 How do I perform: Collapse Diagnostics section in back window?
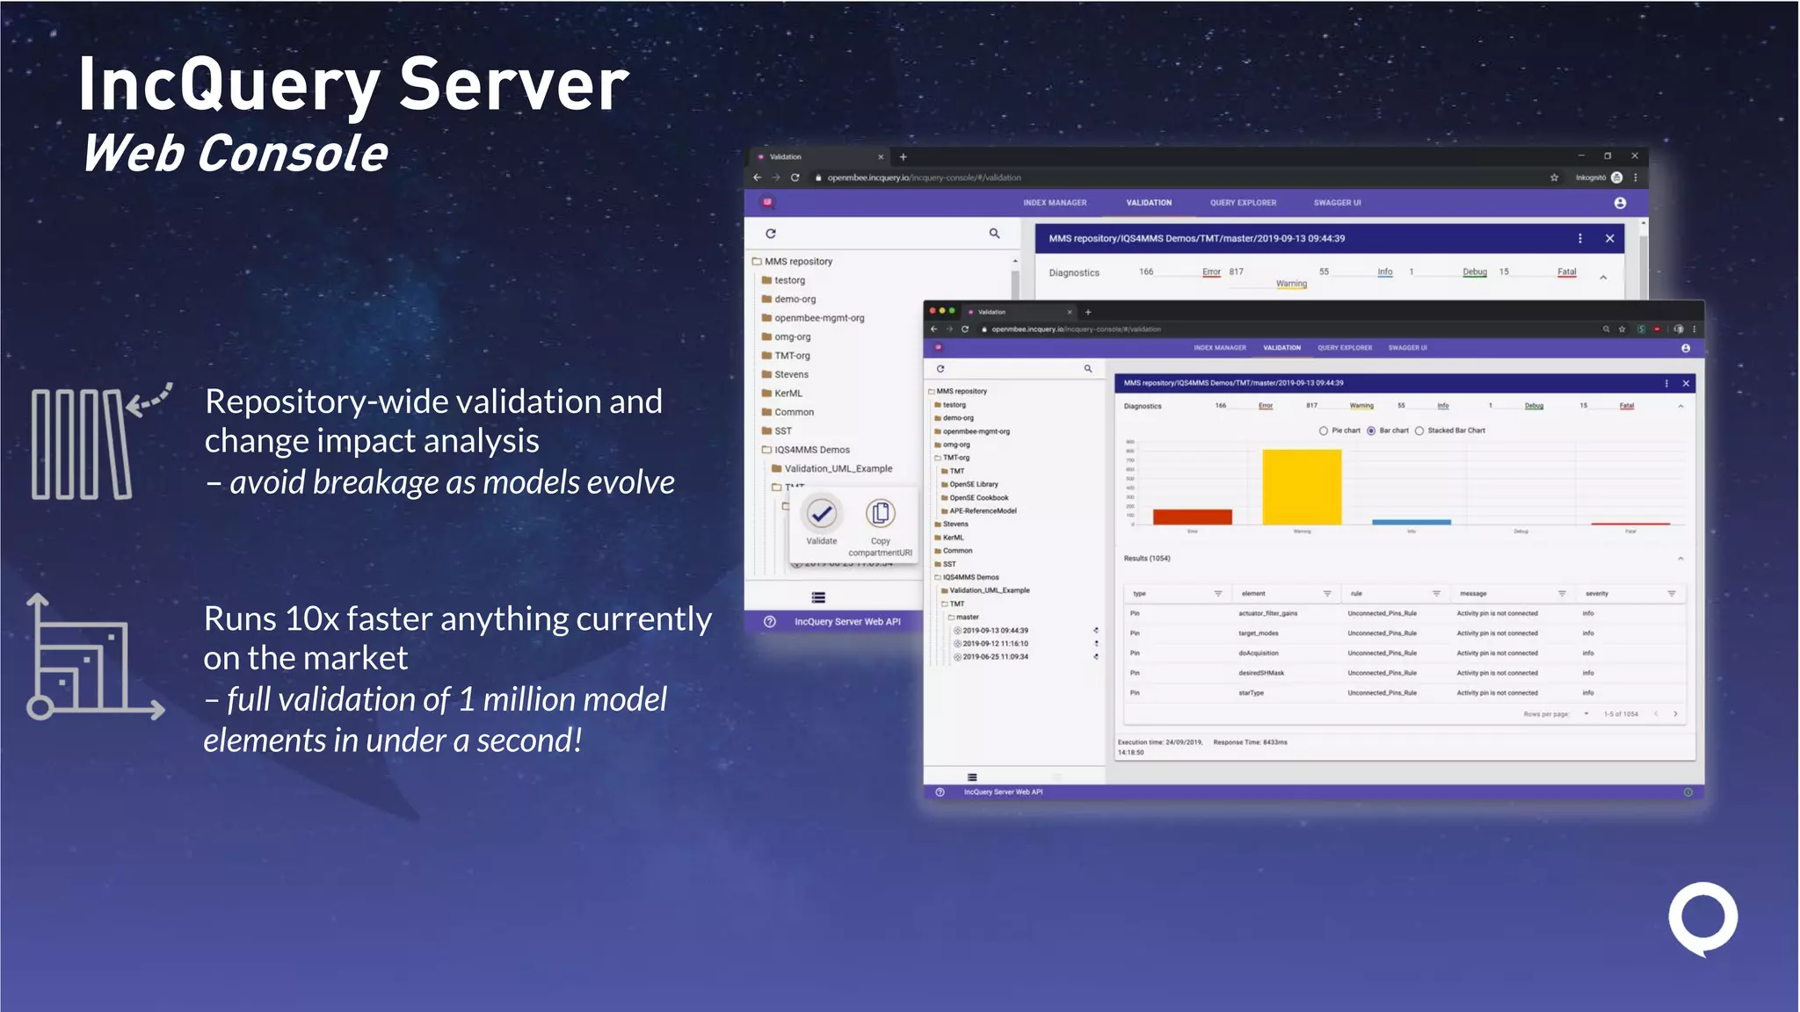(x=1603, y=278)
